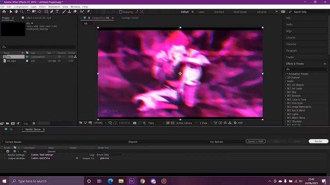Click the Reset Exposure icon in viewer bar
The image size is (330, 185).
(235, 123)
